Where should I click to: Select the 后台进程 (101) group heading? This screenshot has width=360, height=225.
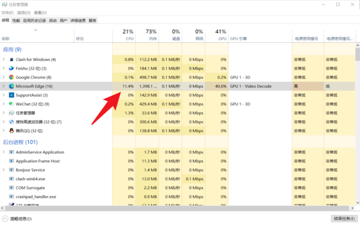coord(20,142)
